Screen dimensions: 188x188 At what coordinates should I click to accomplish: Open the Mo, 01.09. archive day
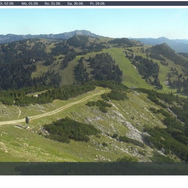point(30,4)
